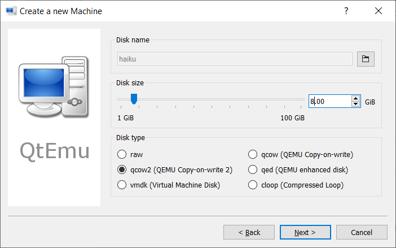Select qcow (QEMU Copy-on-write) disk type

(253, 154)
